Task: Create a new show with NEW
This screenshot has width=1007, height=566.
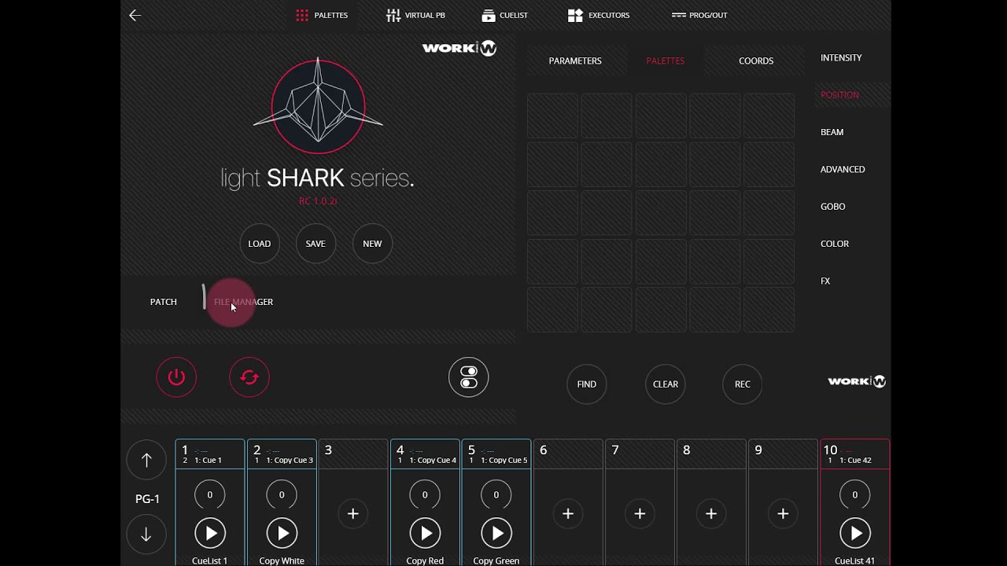Action: tap(372, 244)
